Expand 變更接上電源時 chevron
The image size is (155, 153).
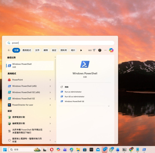[x=50, y=140]
